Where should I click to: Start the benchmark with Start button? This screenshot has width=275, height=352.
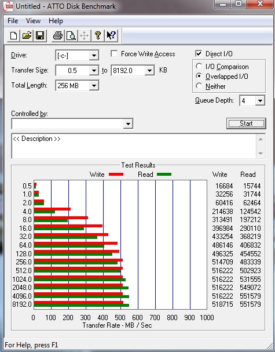(x=246, y=124)
